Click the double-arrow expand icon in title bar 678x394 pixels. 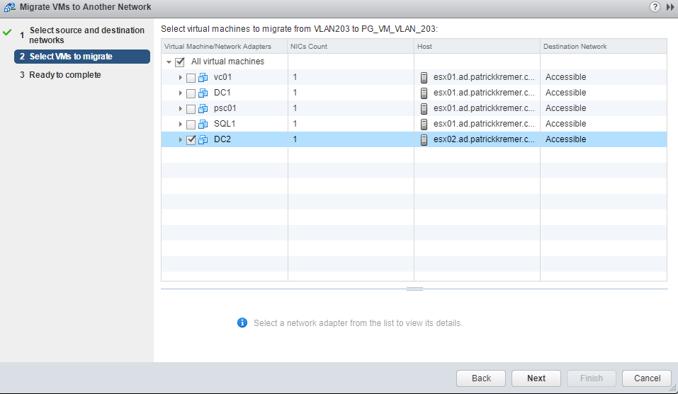[x=670, y=6]
